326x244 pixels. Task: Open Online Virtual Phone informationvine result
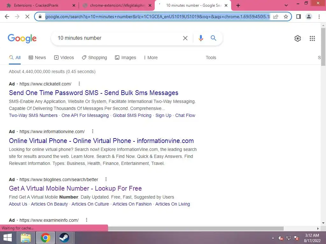pos(101,141)
